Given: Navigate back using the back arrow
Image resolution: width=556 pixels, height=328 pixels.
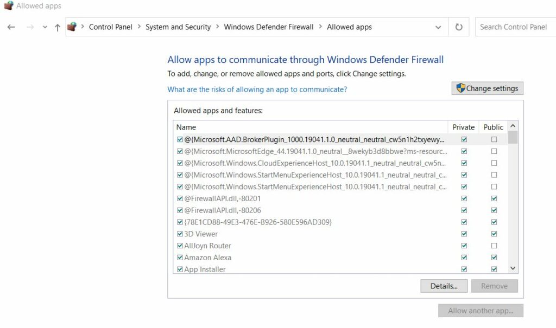Looking at the screenshot, I should (x=11, y=27).
